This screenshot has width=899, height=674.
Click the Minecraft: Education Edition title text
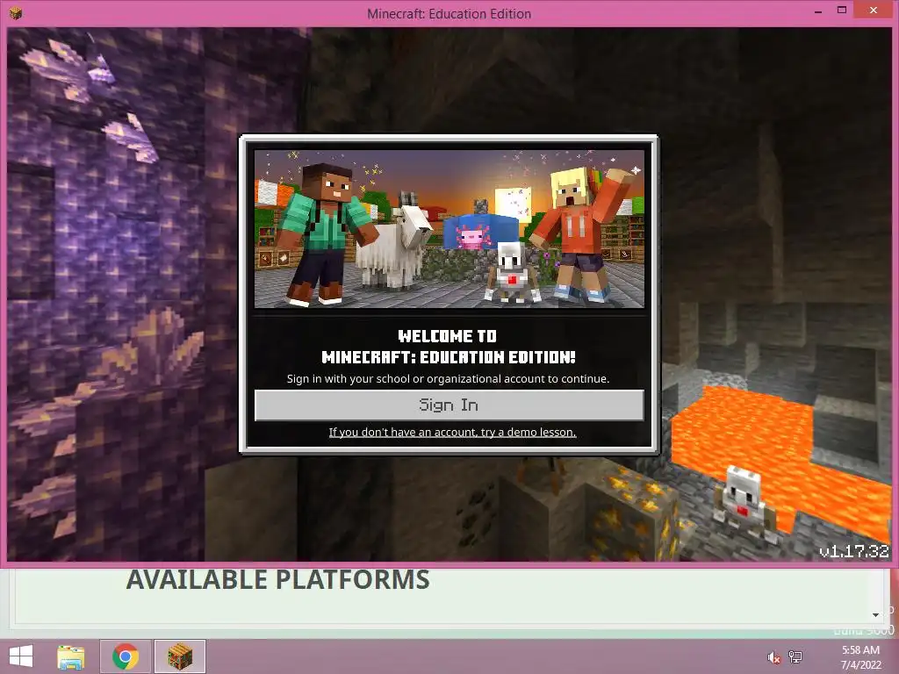(x=449, y=14)
